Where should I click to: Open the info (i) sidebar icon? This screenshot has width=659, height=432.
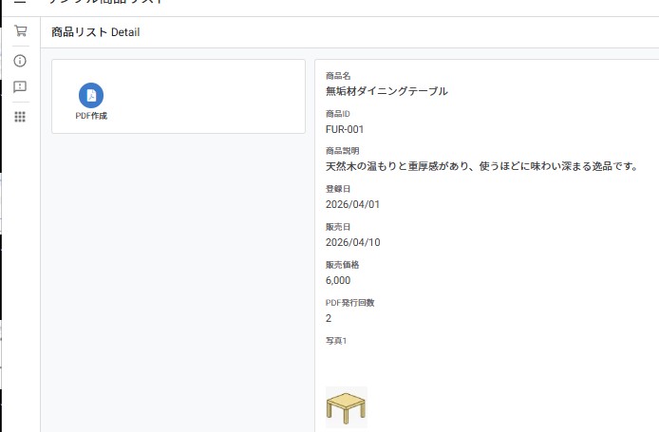[20, 61]
